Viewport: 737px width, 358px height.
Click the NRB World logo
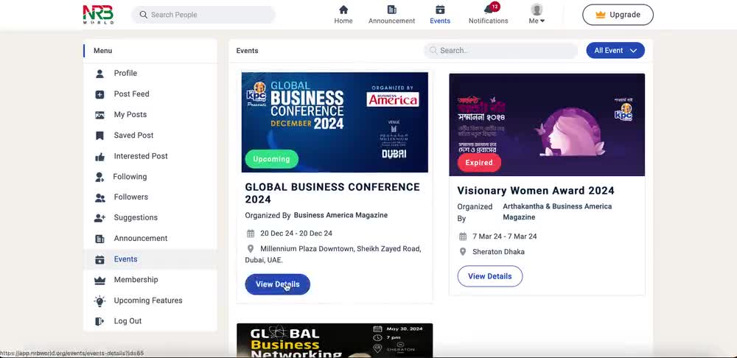(x=98, y=15)
